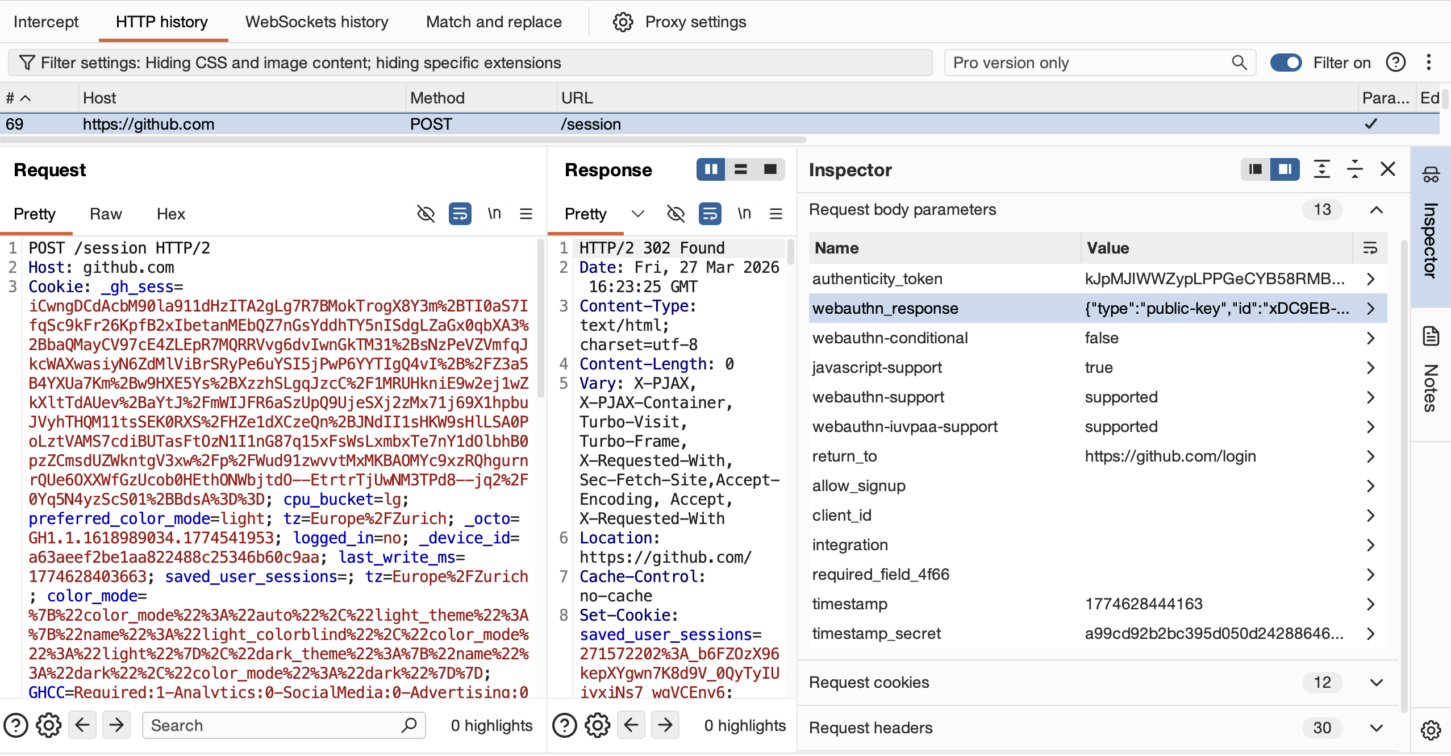Click the Request search magnifier icon
This screenshot has width=1451, height=756.
coord(409,725)
